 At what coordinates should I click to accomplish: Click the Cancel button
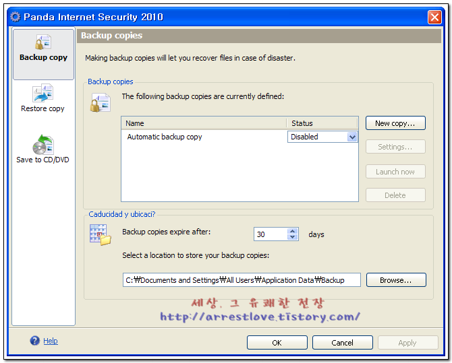coord(343,343)
